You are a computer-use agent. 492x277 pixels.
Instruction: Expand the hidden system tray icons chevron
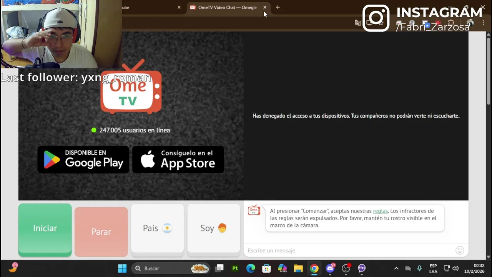tap(396, 268)
